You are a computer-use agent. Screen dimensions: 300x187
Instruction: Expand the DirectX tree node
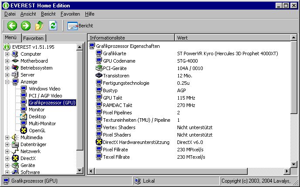(7, 158)
